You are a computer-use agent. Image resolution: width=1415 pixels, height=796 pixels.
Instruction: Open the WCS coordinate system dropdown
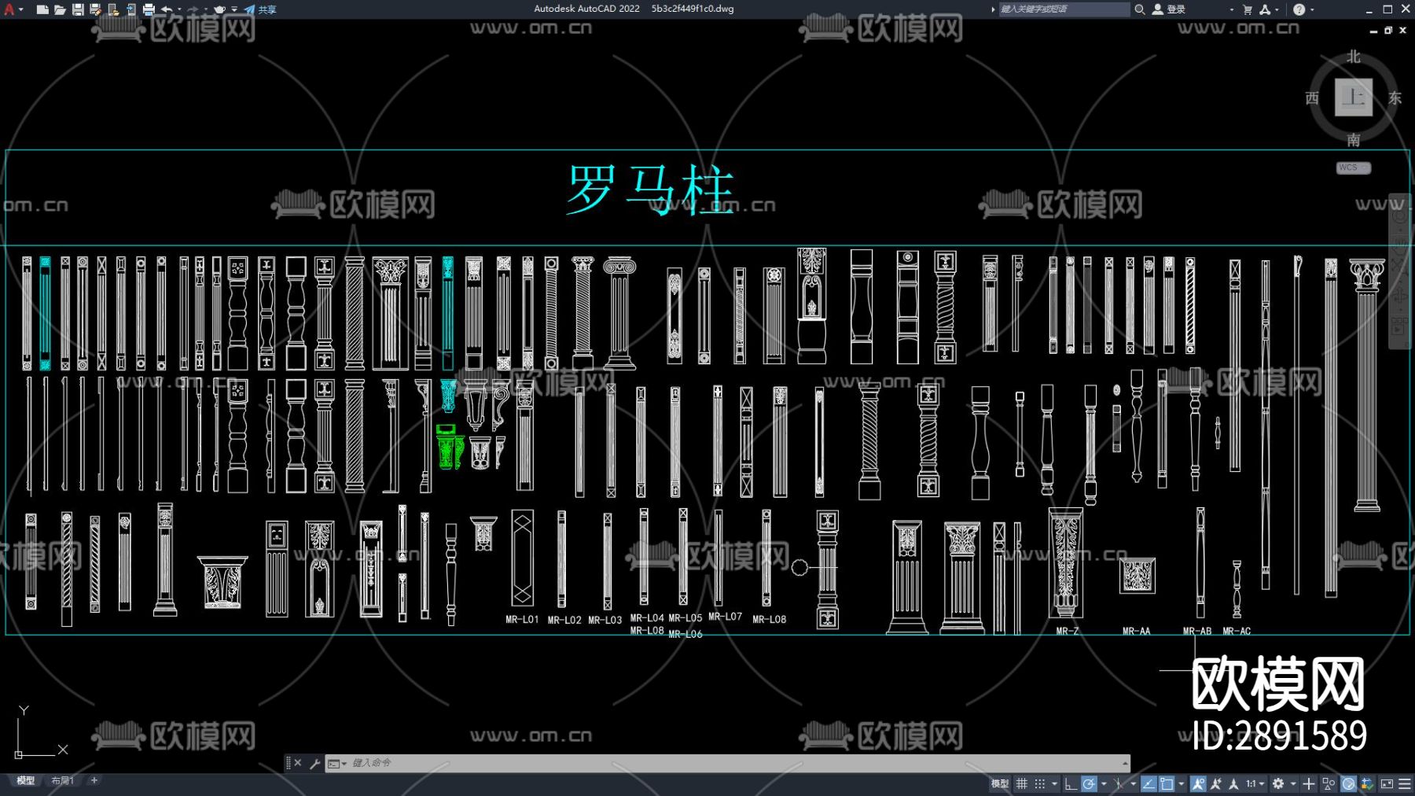click(1354, 168)
